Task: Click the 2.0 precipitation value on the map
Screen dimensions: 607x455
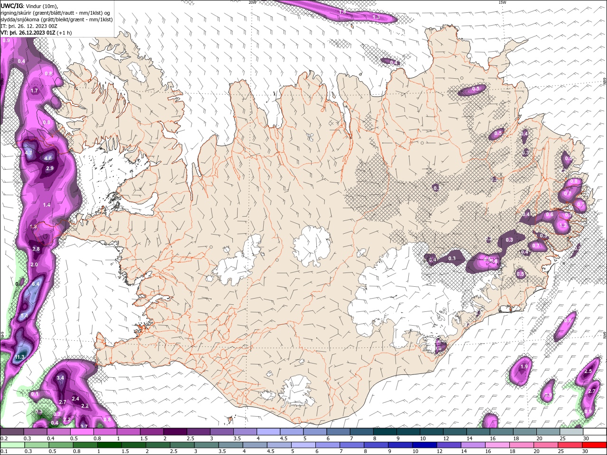Action: (34, 264)
